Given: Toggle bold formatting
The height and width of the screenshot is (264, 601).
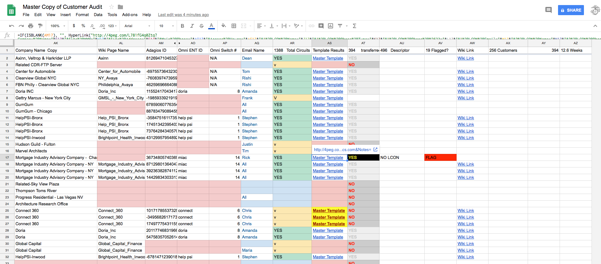Looking at the screenshot, I should point(182,26).
